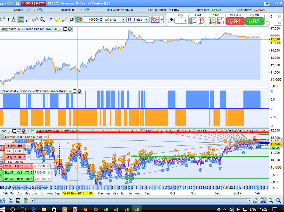Tick the L checkbox beside Buy MKT

pos(268,23)
